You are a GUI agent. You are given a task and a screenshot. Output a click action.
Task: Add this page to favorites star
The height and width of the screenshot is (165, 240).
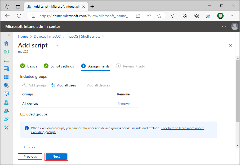(x=159, y=16)
